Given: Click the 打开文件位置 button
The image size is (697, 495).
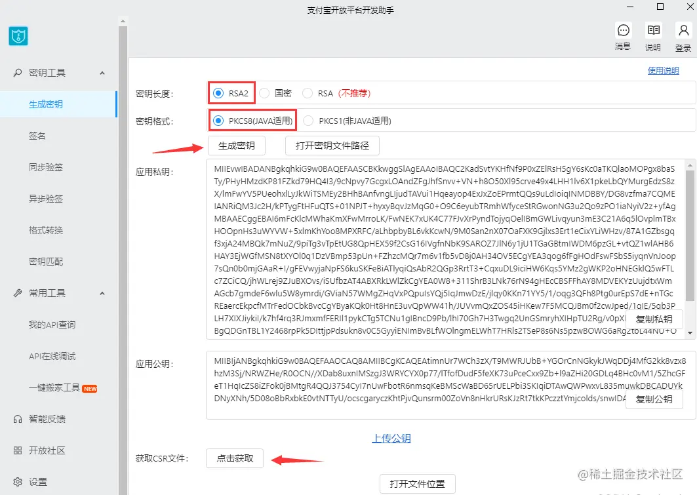Looking at the screenshot, I should point(418,483).
